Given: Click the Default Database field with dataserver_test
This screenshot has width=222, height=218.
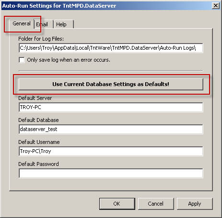Looking at the screenshot, I should [x=111, y=129].
